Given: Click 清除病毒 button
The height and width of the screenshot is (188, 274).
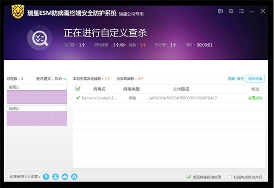Looking at the screenshot, I should (255, 78).
